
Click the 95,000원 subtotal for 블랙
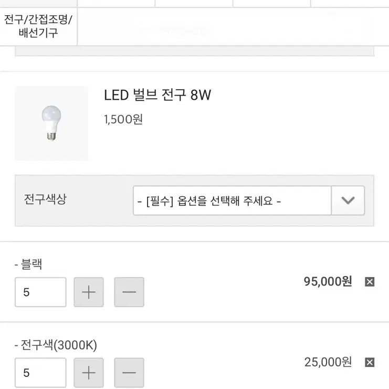point(328,281)
